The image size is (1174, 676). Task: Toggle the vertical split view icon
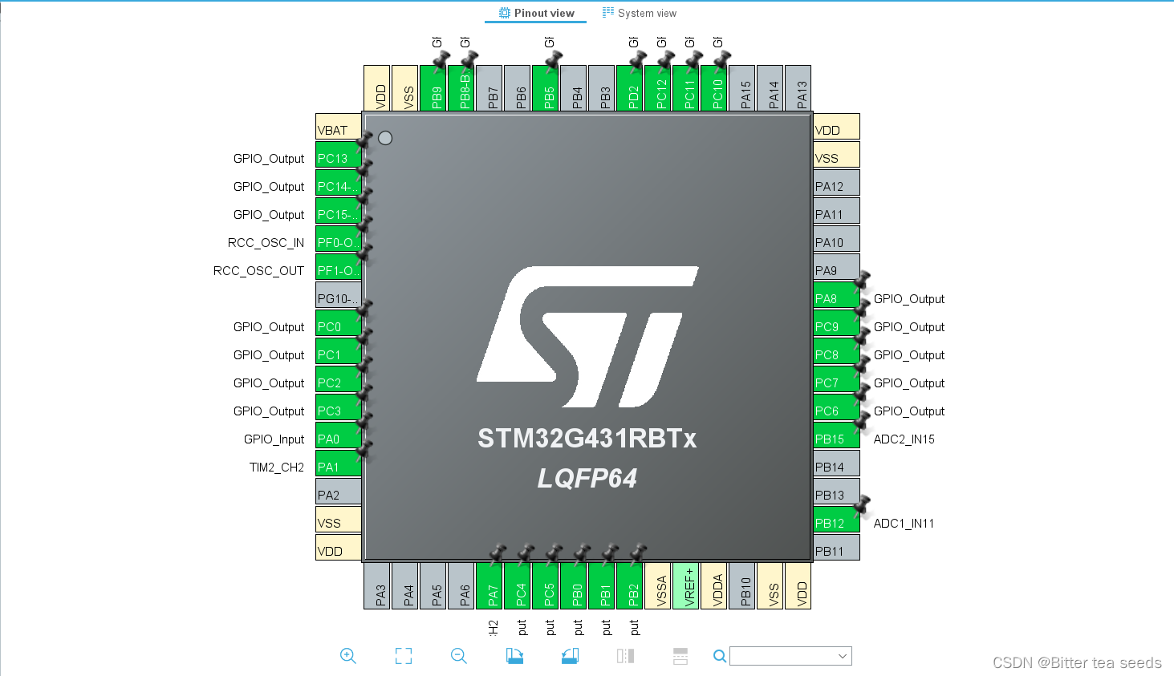tap(625, 656)
